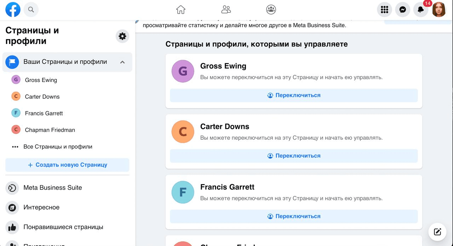Open the Facebook search magnifier
This screenshot has height=246, width=453.
[x=31, y=10]
